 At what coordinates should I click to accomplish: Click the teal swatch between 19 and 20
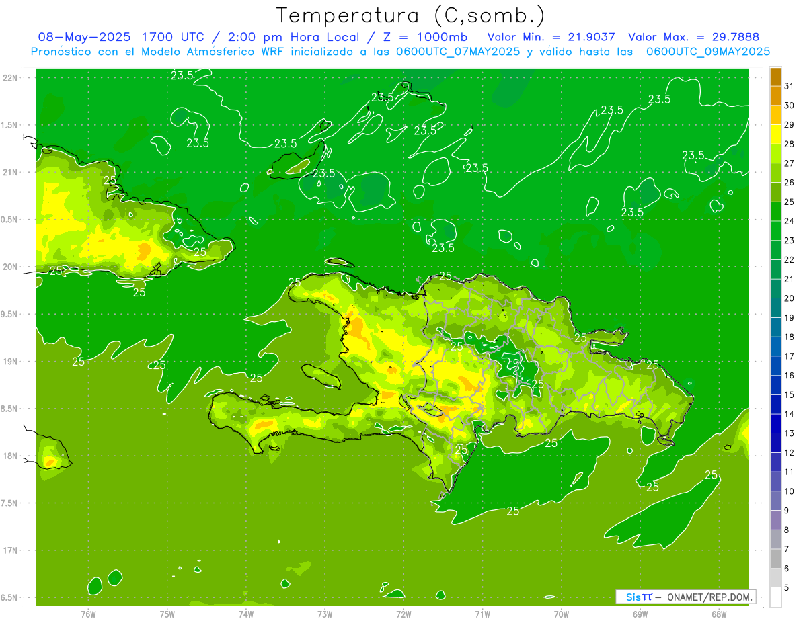775,308
